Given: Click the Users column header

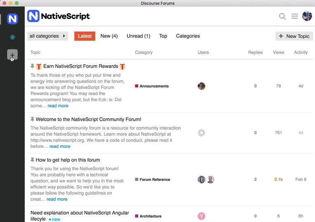Looking at the screenshot, I should [203, 52].
